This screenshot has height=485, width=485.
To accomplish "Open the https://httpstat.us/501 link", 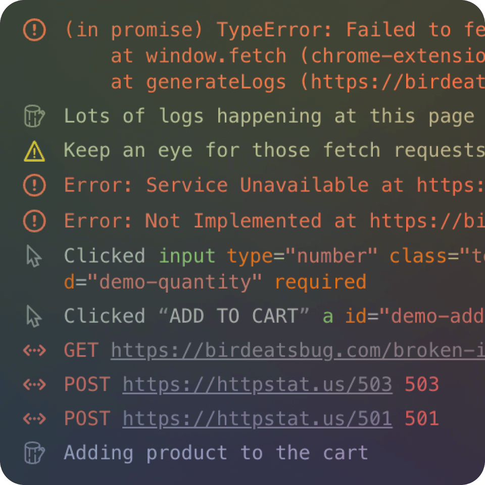I will tap(257, 418).
